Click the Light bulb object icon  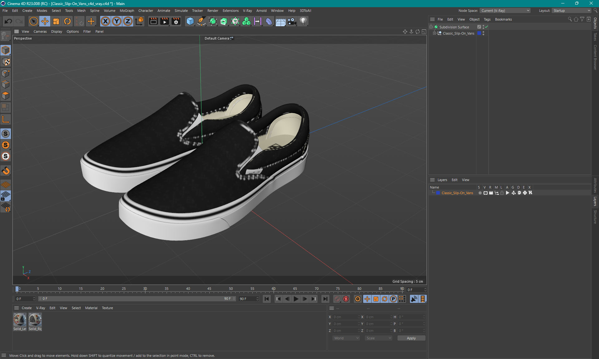pos(303,21)
